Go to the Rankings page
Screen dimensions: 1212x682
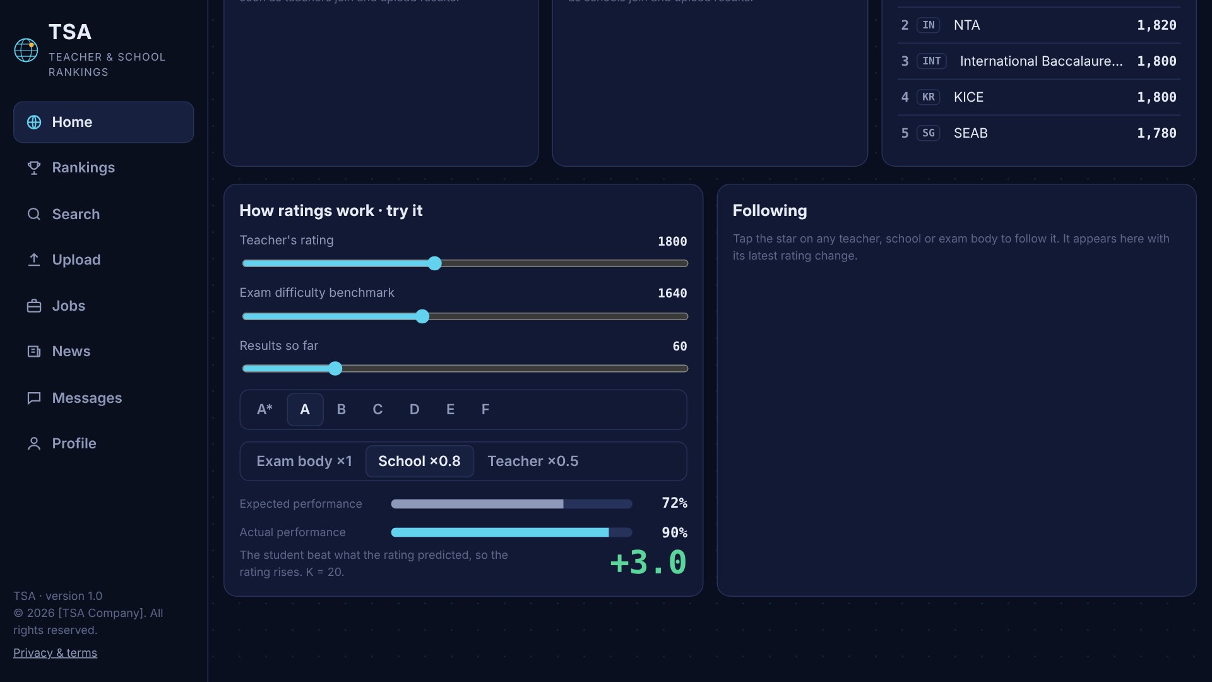104,167
